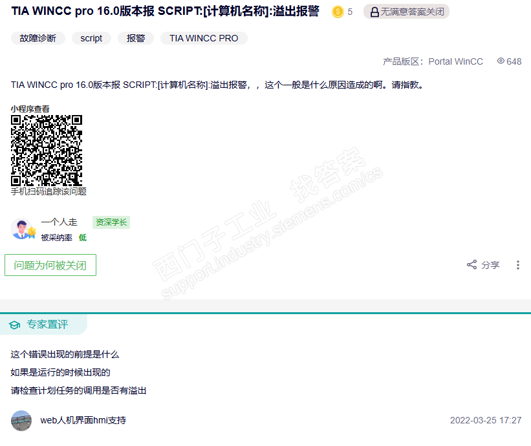Click the TIA WINCC PRO tag
The image size is (531, 446).
pos(204,38)
